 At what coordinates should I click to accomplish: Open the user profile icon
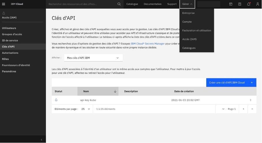[257, 4]
